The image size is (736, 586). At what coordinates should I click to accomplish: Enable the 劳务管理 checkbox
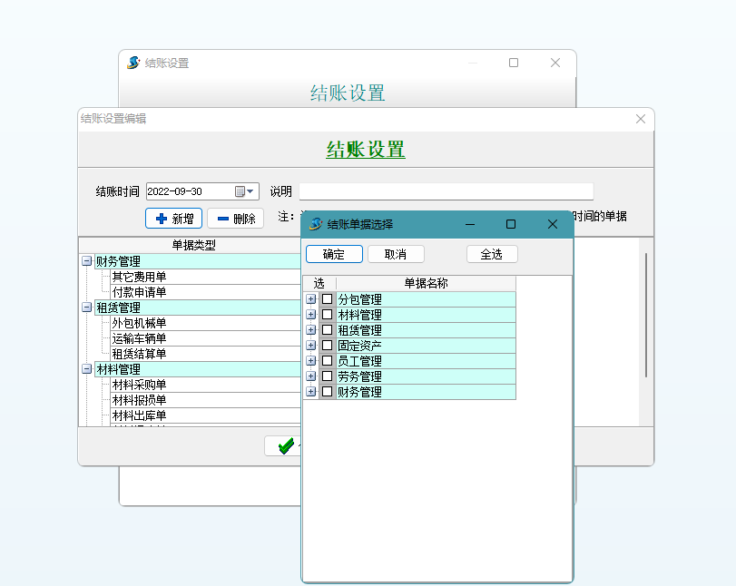click(327, 376)
